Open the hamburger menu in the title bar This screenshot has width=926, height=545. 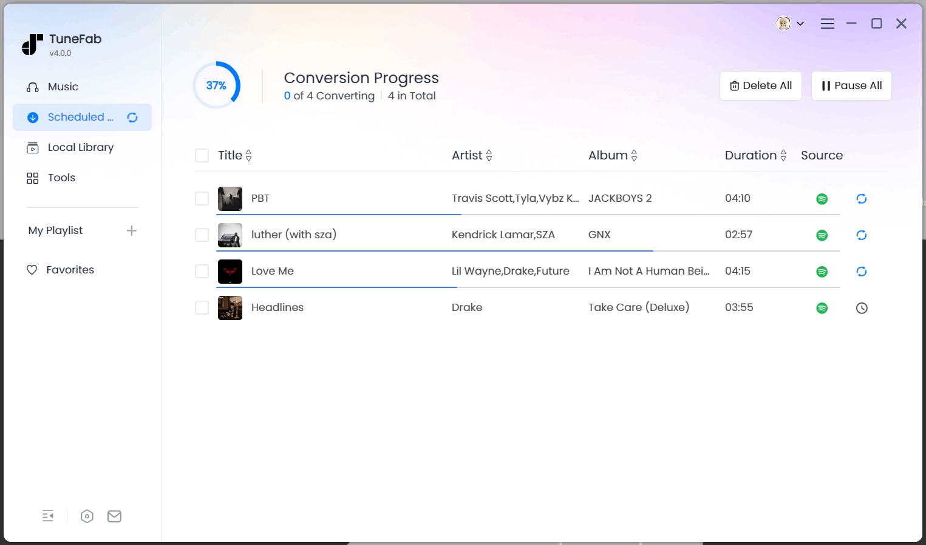[x=827, y=24]
